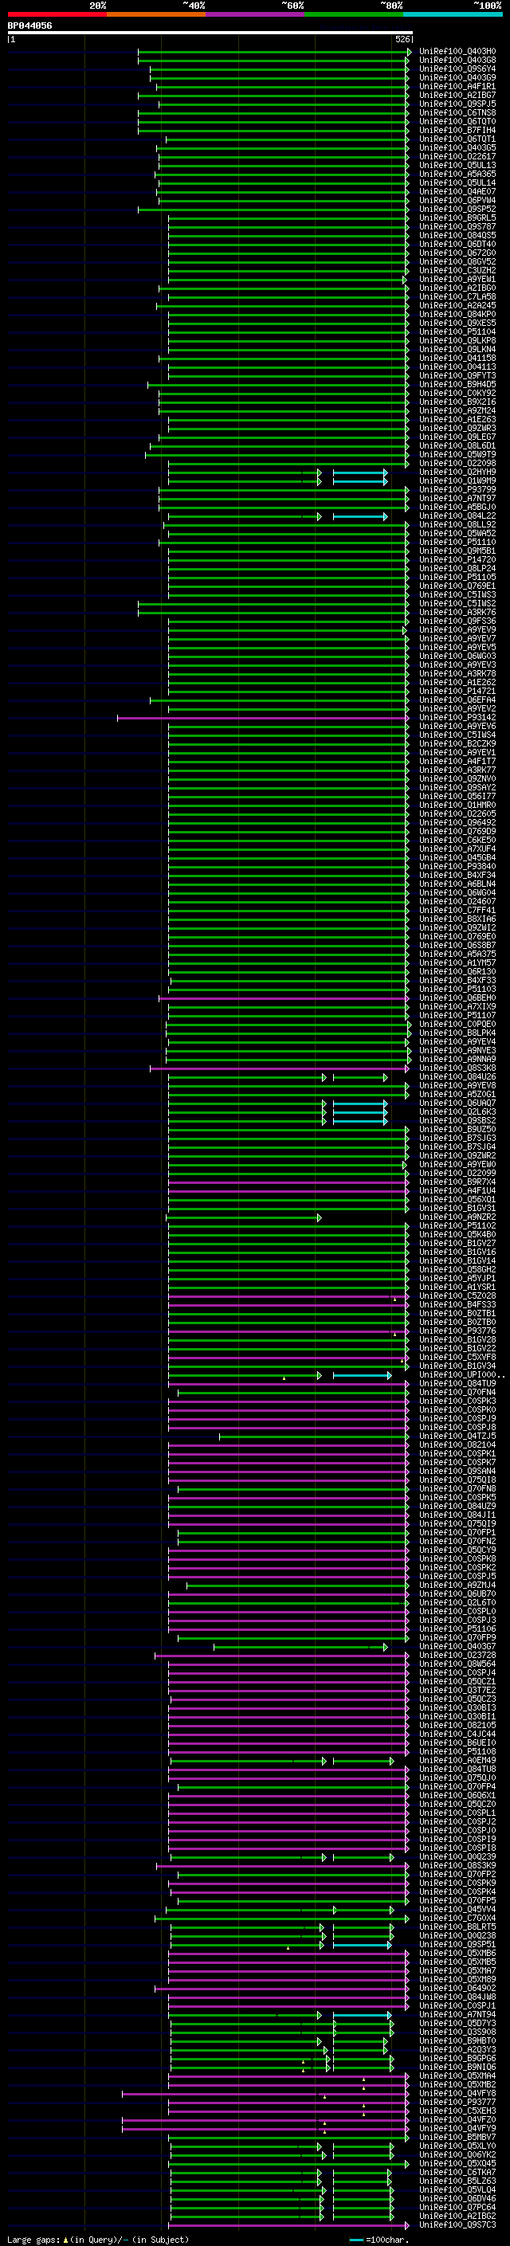Screen dimensions: 510x2246
Task: Select hit label UniRef100_Q6WG03
Action: click(x=457, y=656)
